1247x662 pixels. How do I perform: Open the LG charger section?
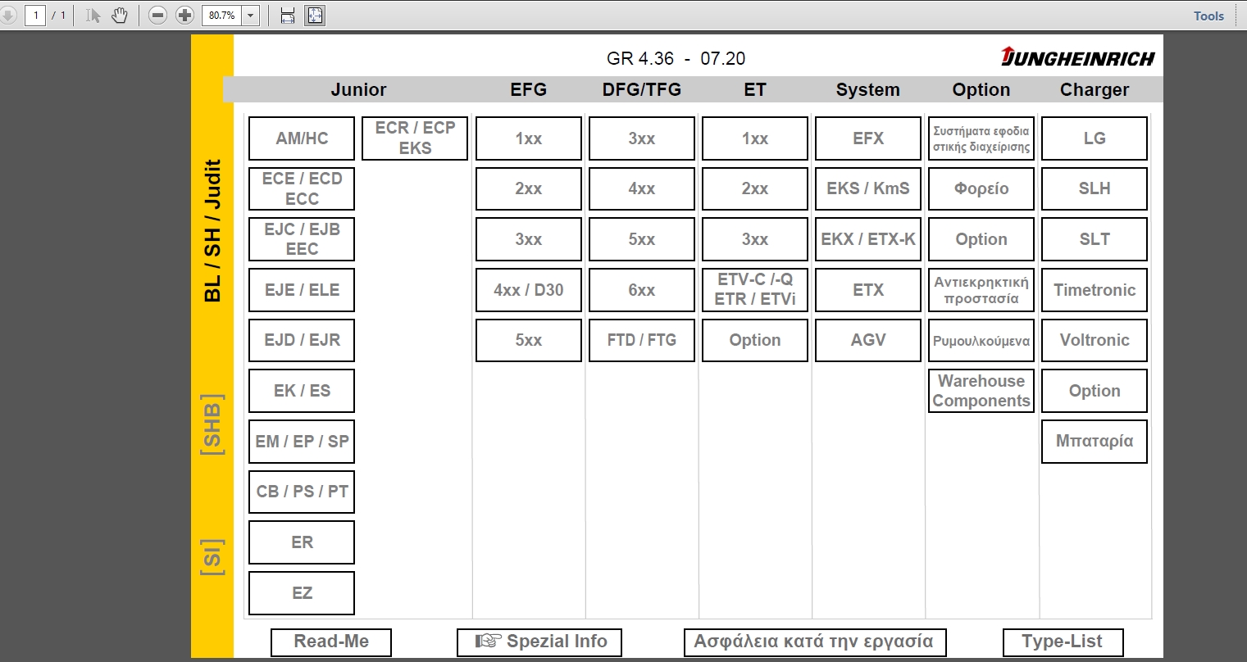[x=1095, y=138]
